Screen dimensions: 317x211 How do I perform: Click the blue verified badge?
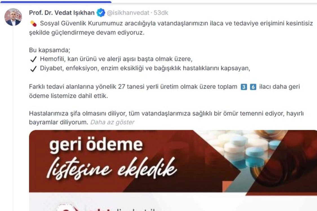[x=101, y=13]
